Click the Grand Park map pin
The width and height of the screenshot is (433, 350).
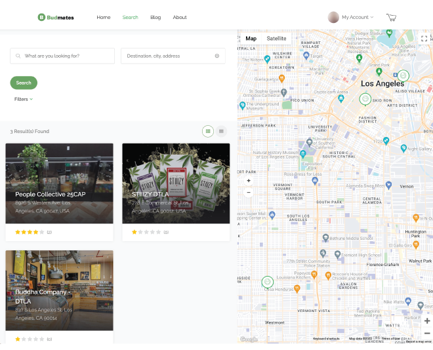(379, 72)
